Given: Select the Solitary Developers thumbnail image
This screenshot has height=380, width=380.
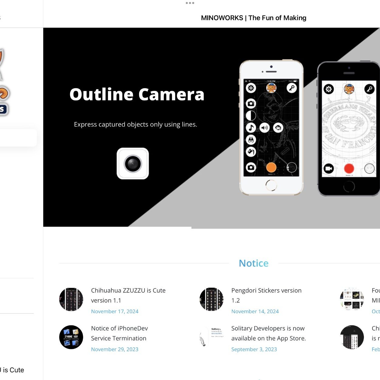Looking at the screenshot, I should (212, 337).
